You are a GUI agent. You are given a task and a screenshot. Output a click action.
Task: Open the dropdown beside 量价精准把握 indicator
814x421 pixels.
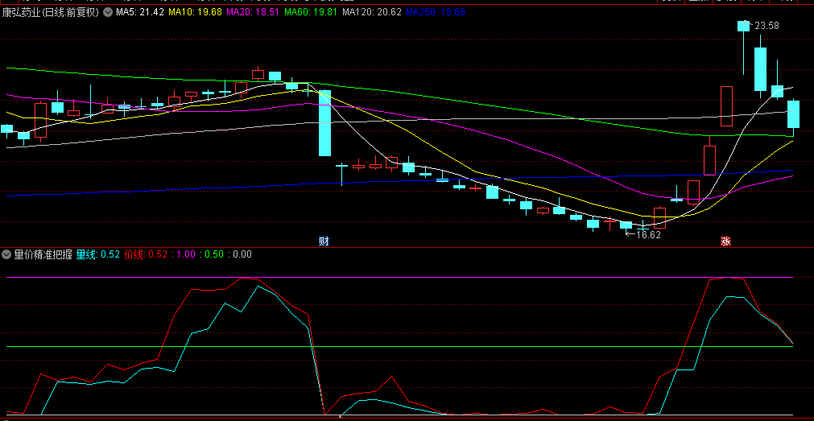click(x=6, y=254)
